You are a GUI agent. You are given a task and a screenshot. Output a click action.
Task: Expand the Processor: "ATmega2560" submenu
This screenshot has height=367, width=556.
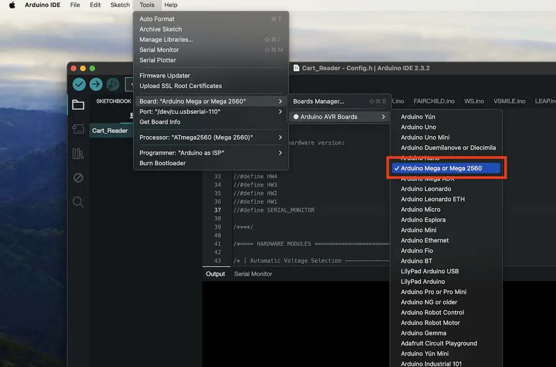[211, 137]
